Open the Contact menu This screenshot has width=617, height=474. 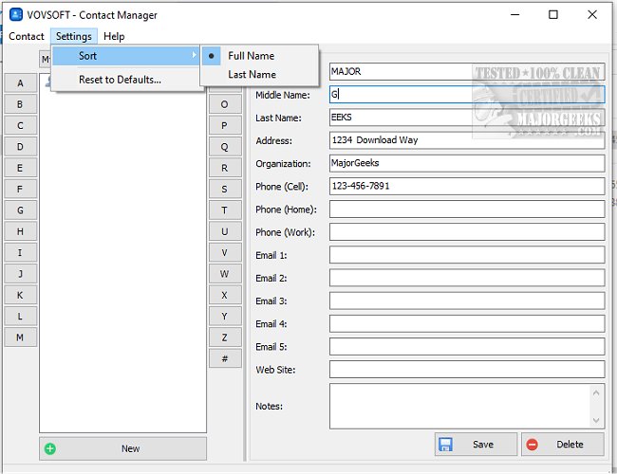click(27, 36)
